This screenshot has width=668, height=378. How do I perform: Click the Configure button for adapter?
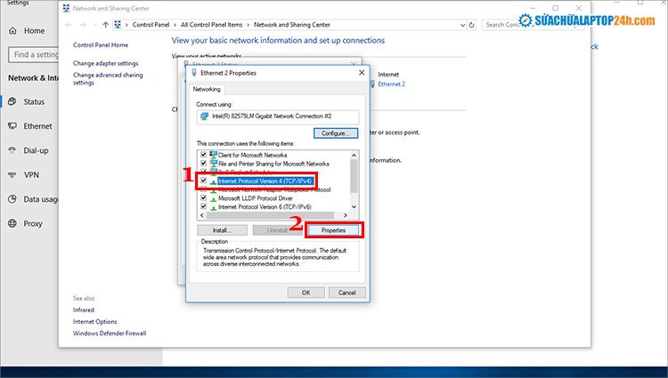[x=335, y=133]
